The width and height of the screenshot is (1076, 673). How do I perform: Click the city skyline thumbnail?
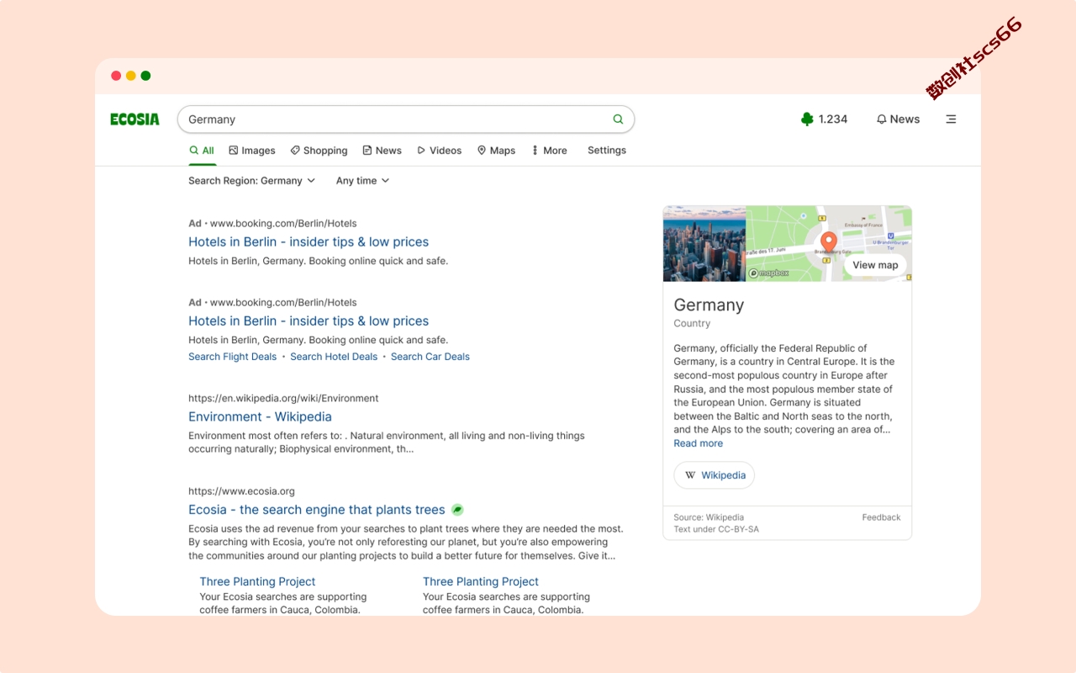704,244
